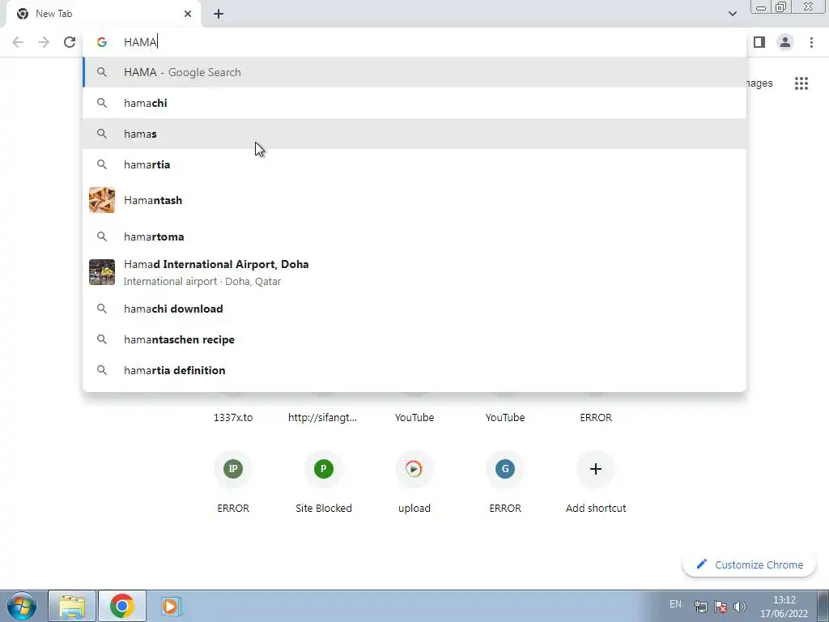829x622 pixels.
Task: Reload the page with the refresh icon
Action: point(70,42)
